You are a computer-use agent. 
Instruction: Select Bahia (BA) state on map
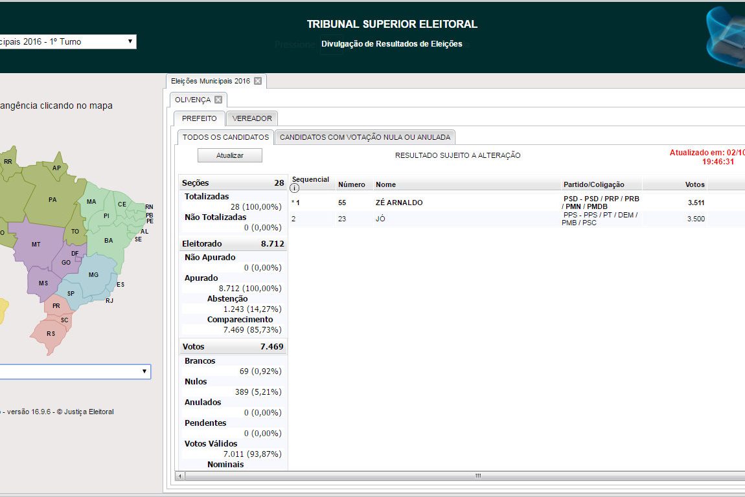108,241
